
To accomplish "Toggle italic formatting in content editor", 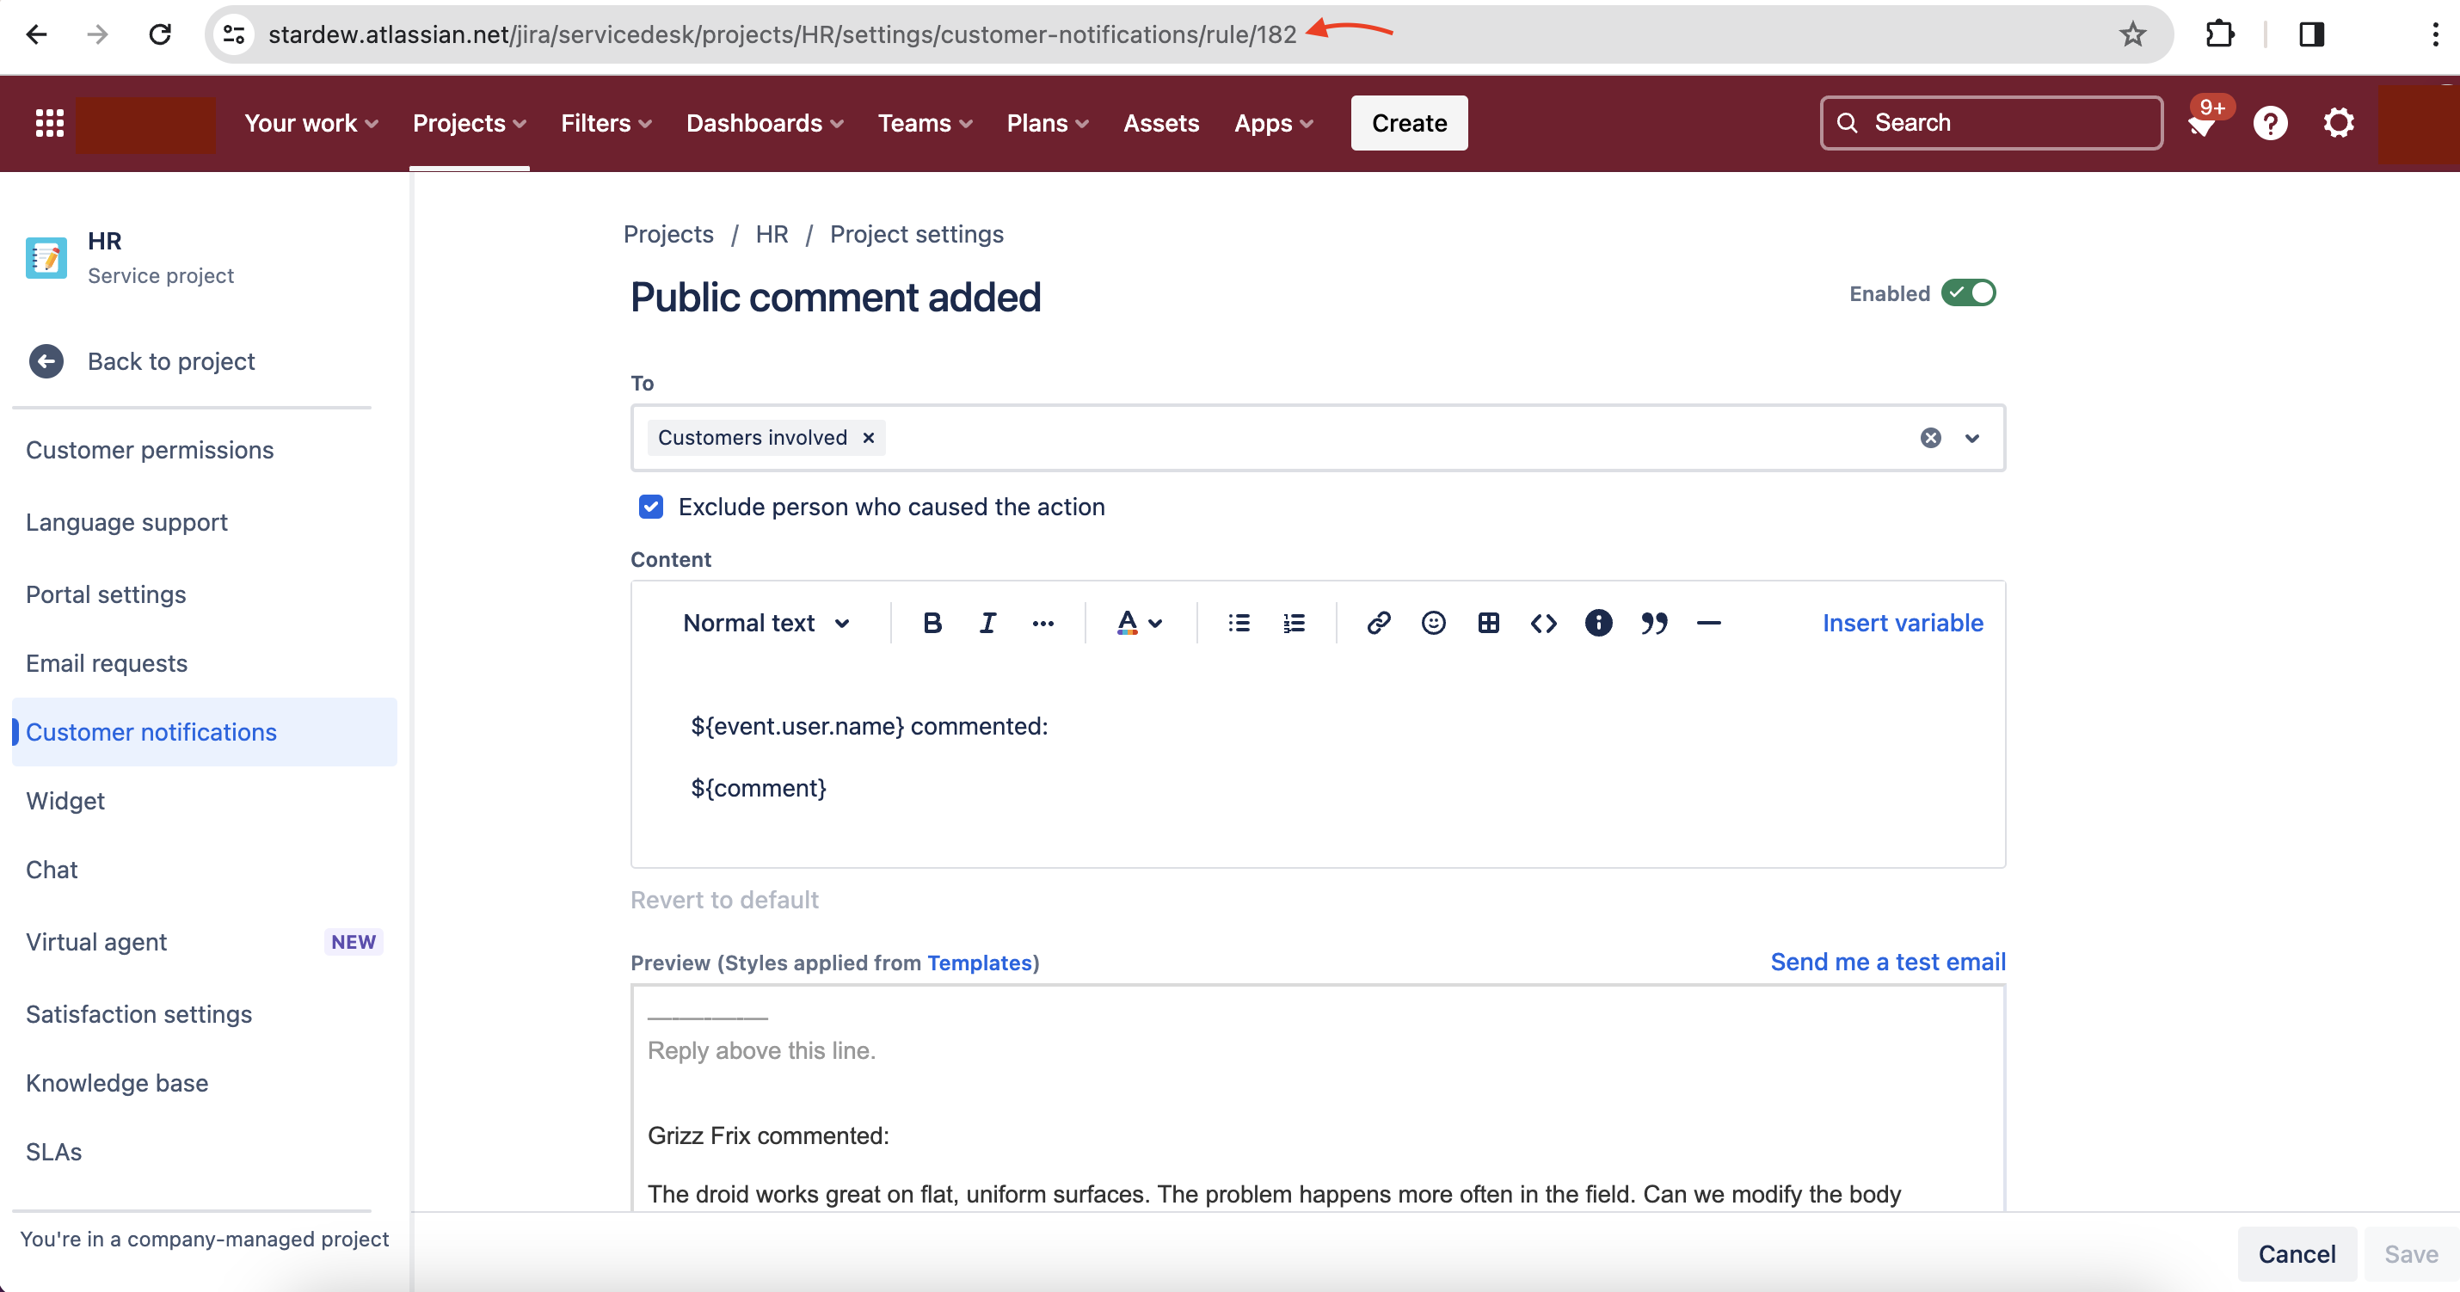I will [987, 624].
